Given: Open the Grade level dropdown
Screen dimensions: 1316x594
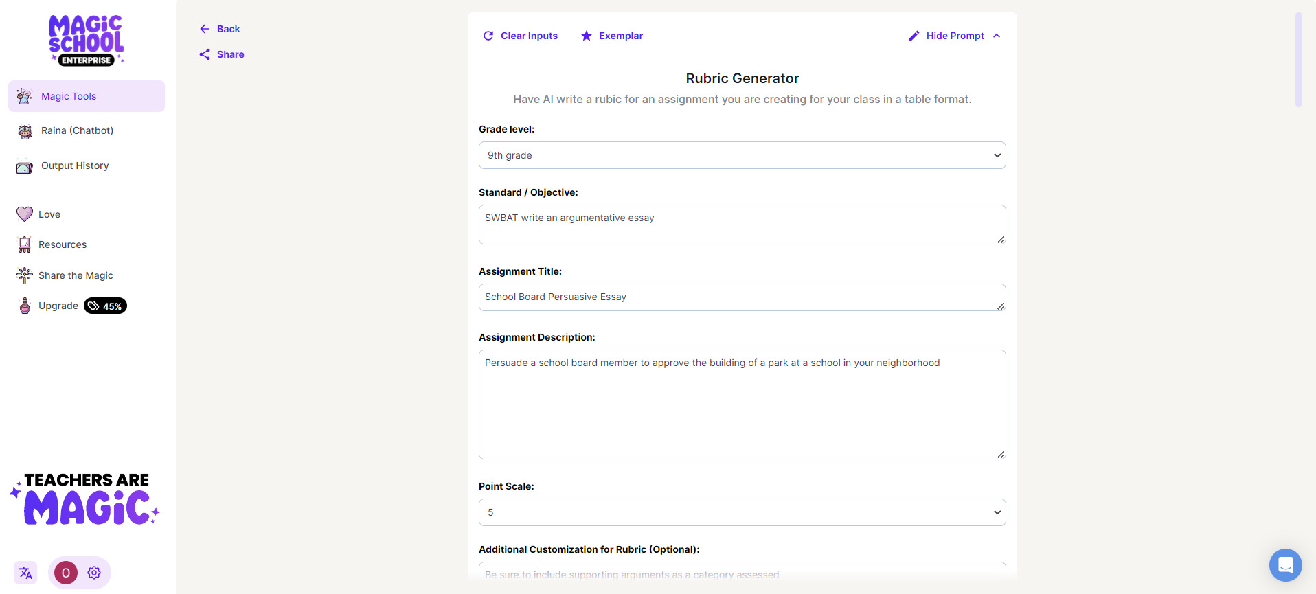Looking at the screenshot, I should coord(742,155).
